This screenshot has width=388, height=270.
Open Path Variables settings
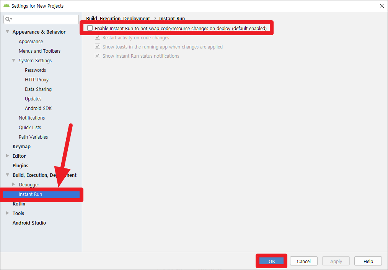tap(33, 137)
